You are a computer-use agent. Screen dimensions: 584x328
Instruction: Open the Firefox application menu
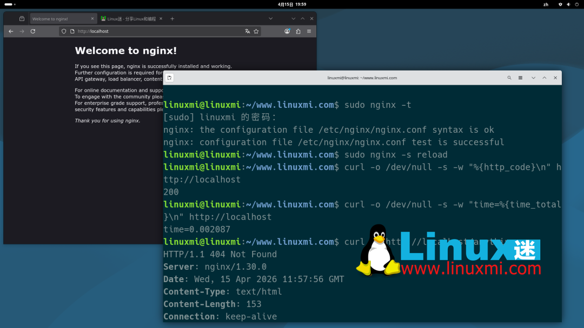click(x=309, y=31)
